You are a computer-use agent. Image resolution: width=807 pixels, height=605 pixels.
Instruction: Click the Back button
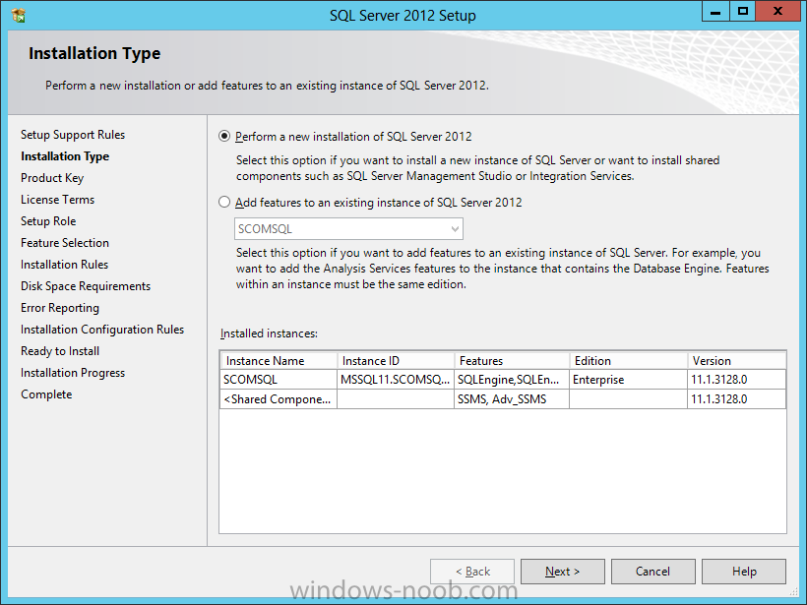point(472,572)
